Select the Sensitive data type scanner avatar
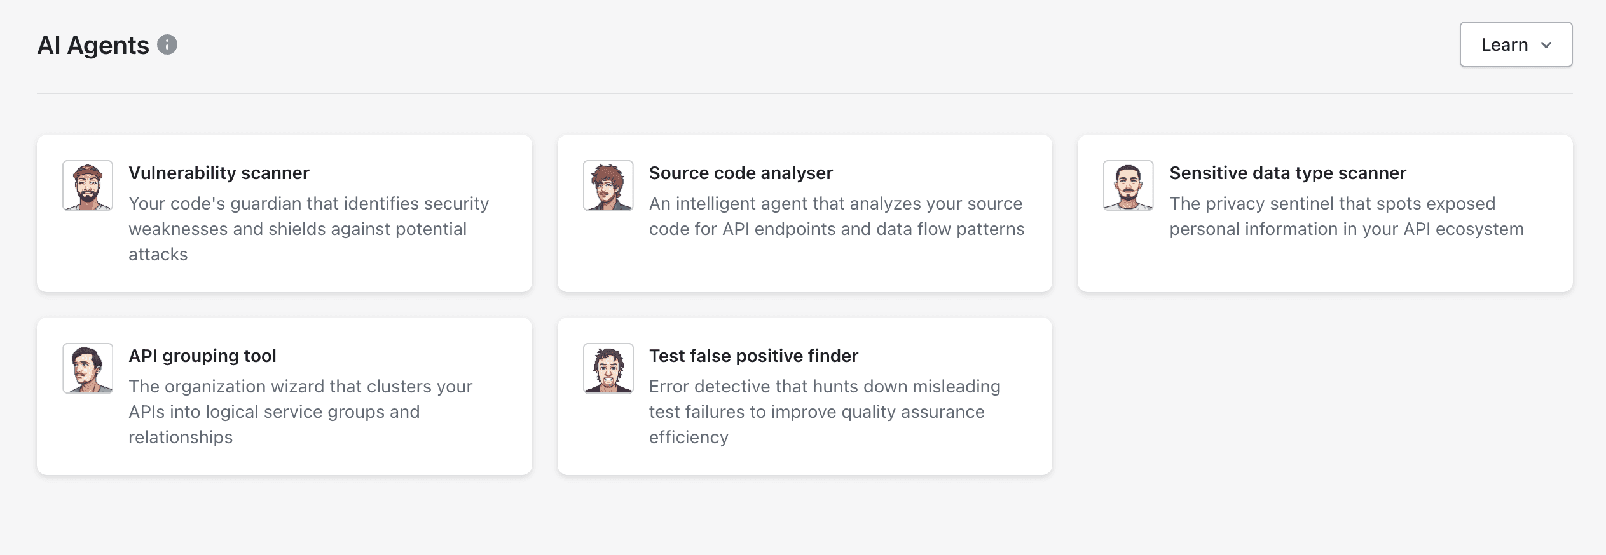Viewport: 1606px width, 555px height. [1129, 185]
